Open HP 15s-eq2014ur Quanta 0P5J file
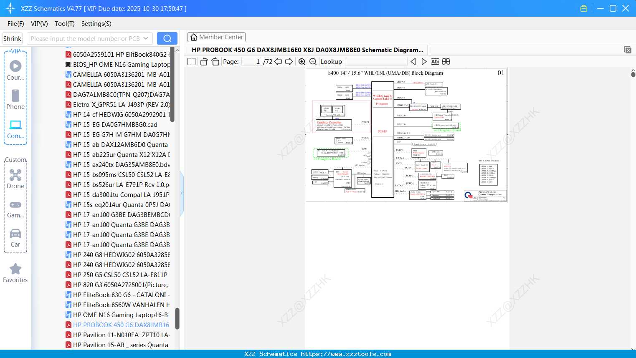Viewport: 636px width, 358px height. [117, 204]
